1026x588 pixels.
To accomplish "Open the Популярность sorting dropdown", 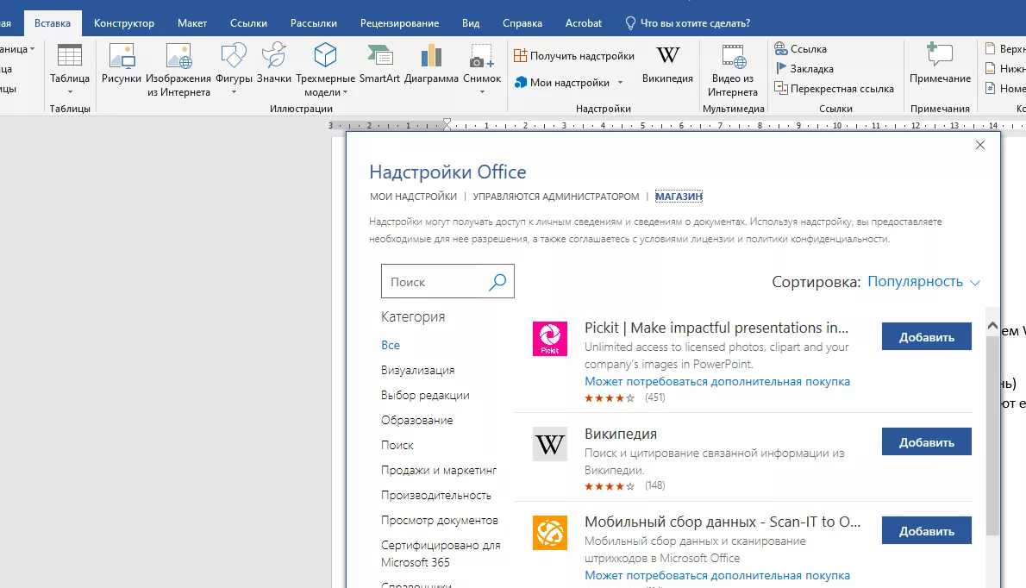I will 923,282.
